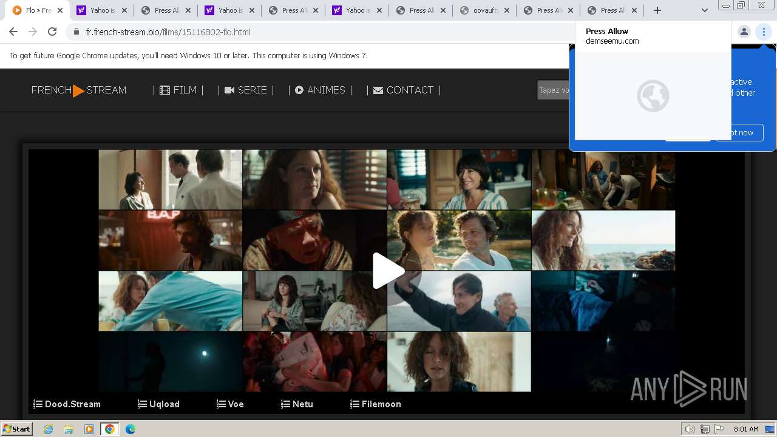Click the BAR neon sign thumbnail

(x=170, y=240)
